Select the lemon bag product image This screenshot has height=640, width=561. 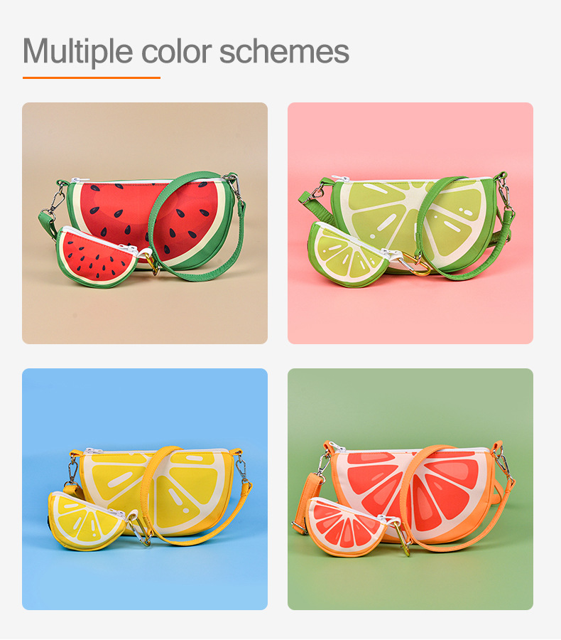tap(145, 489)
